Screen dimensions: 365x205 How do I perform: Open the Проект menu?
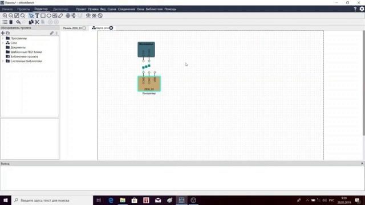pyautogui.click(x=81, y=9)
